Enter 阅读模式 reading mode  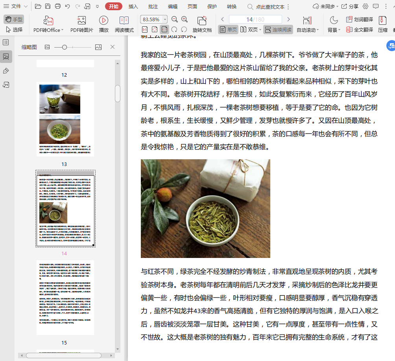coord(124,24)
